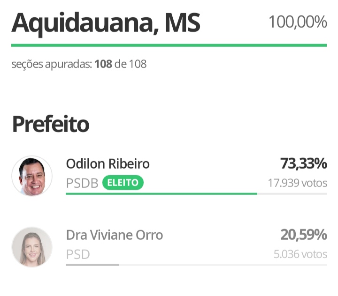Click the 5.036 votos count
This screenshot has width=338, height=296.
[x=300, y=254]
